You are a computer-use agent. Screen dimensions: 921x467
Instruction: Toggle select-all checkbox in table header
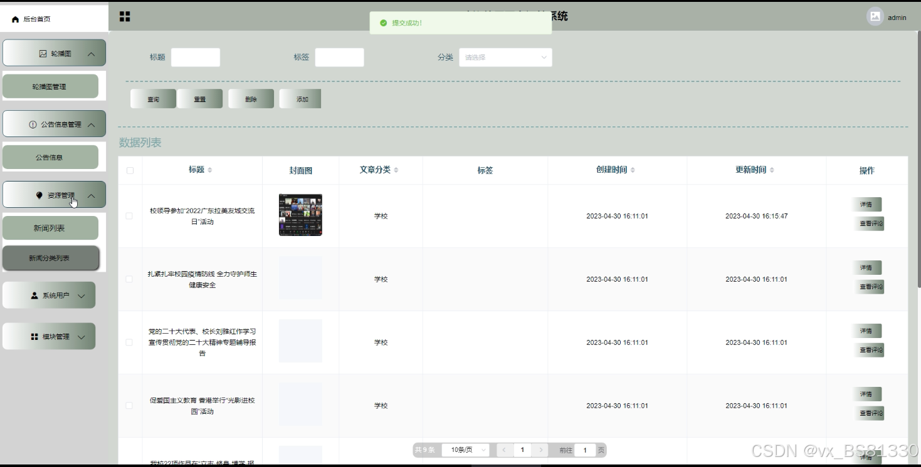click(130, 170)
